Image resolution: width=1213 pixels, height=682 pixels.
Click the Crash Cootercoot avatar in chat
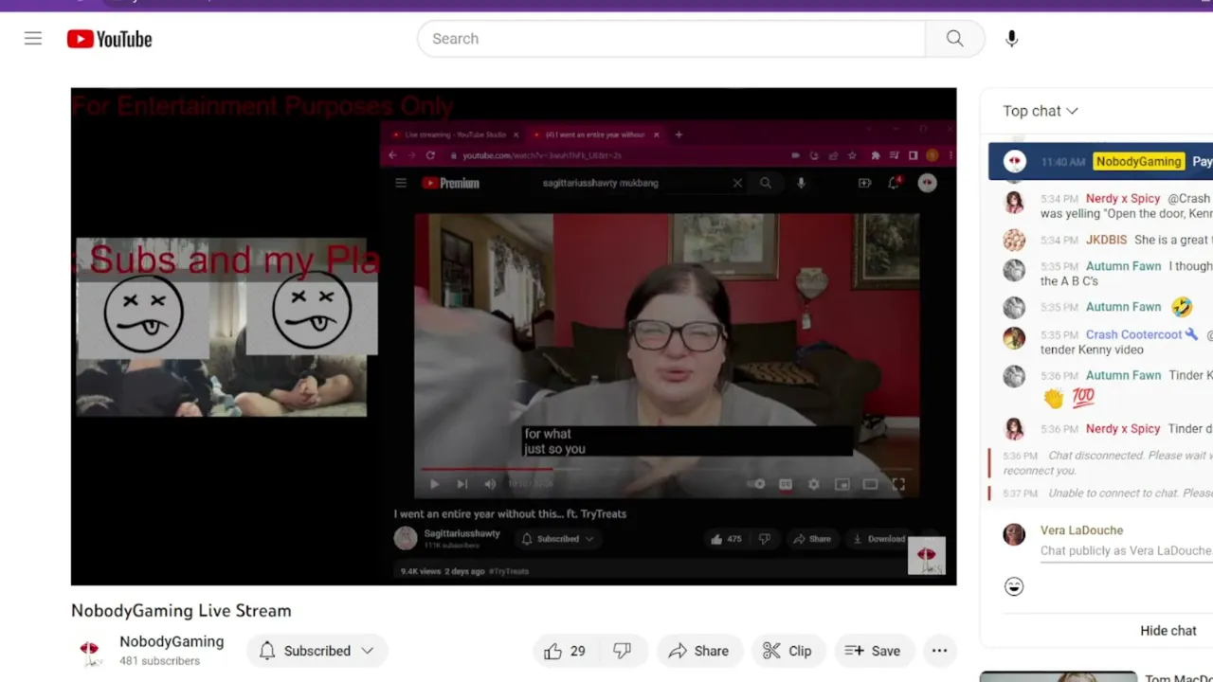(x=1014, y=337)
